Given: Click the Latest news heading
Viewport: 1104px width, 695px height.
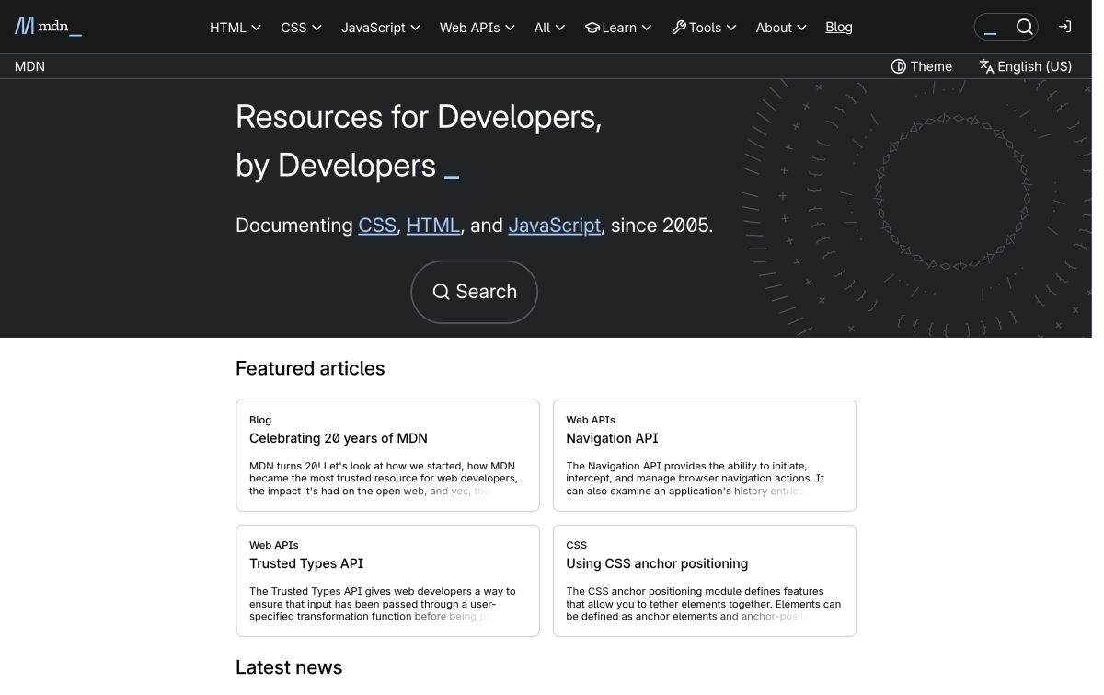Looking at the screenshot, I should [x=289, y=667].
